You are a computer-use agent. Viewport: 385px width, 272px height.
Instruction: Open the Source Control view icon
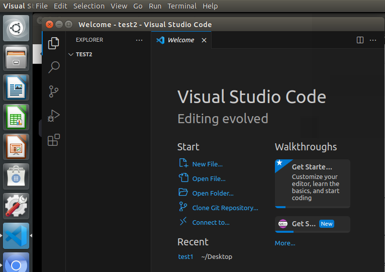53,92
